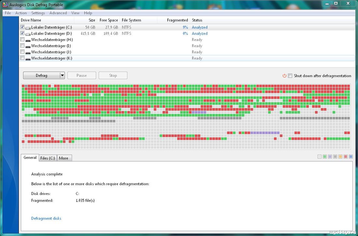Select the Wechseldatenträger (H:) row name
The width and height of the screenshot is (358, 236).
pyautogui.click(x=52, y=40)
